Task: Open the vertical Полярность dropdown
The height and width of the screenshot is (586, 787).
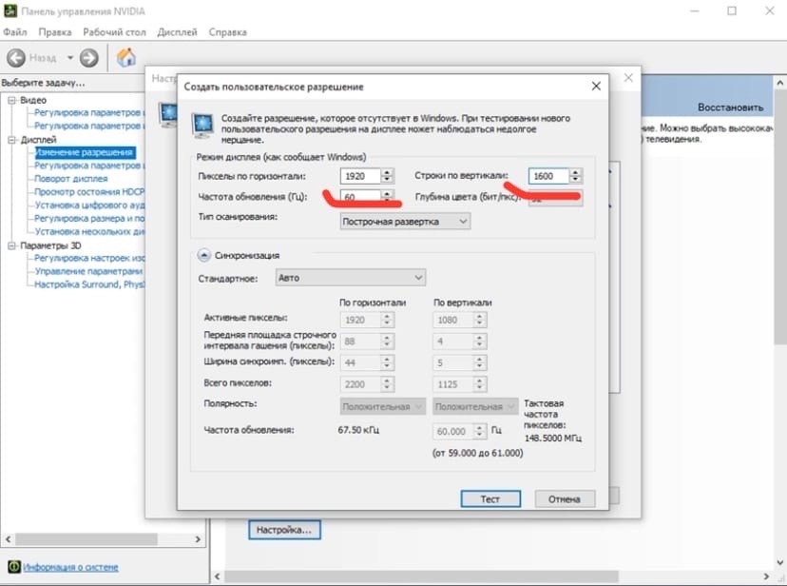Action: (475, 407)
